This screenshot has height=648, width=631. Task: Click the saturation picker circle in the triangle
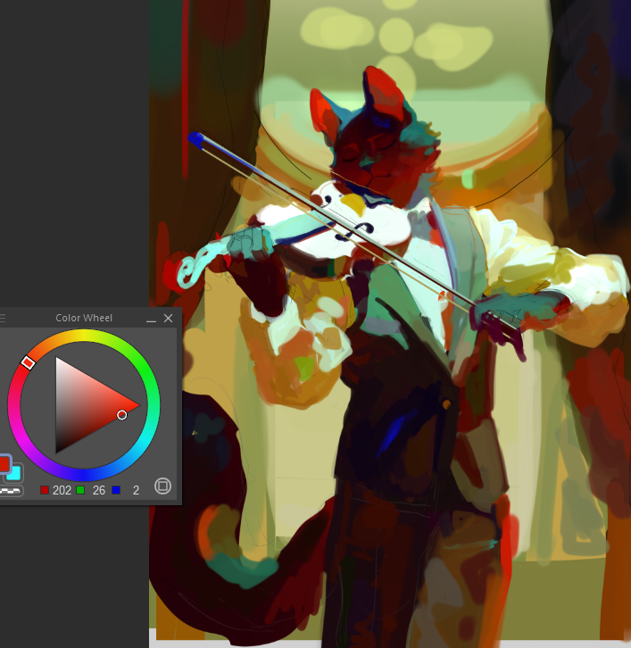pyautogui.click(x=122, y=415)
